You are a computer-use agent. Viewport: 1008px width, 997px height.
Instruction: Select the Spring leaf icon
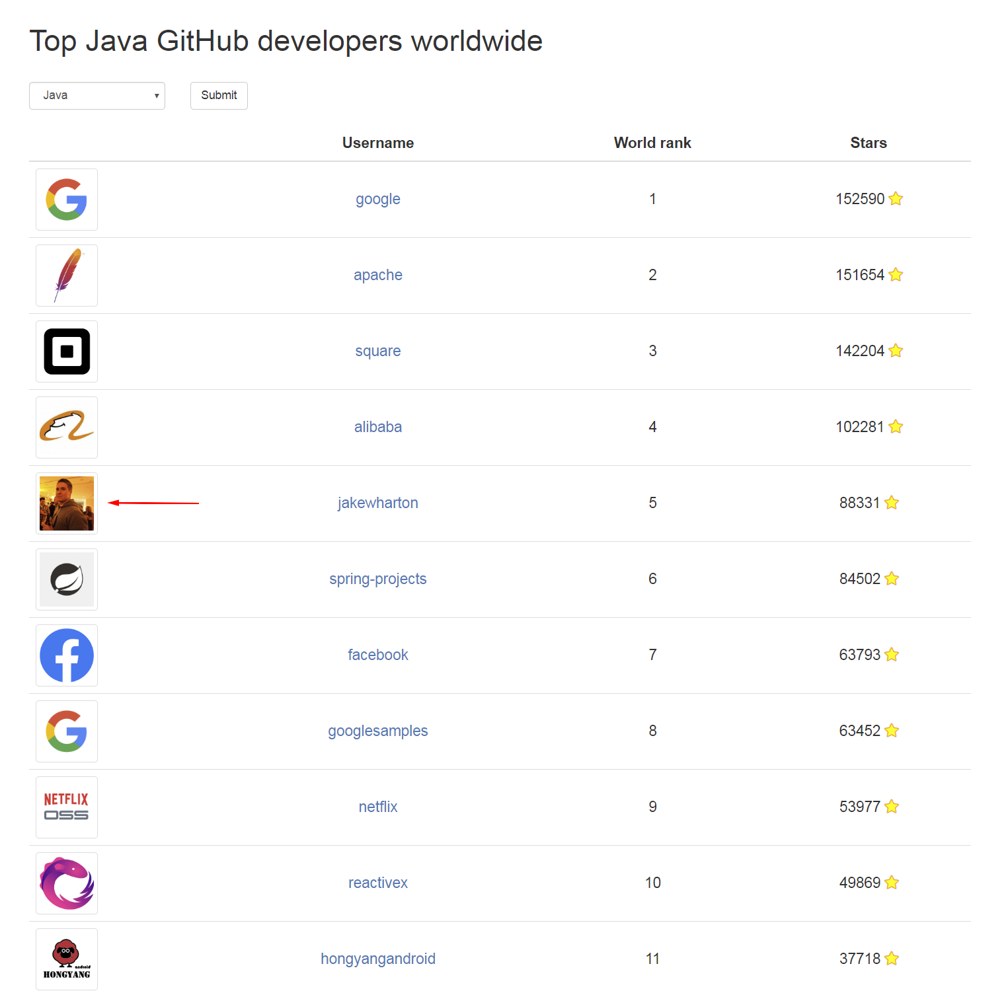point(66,579)
